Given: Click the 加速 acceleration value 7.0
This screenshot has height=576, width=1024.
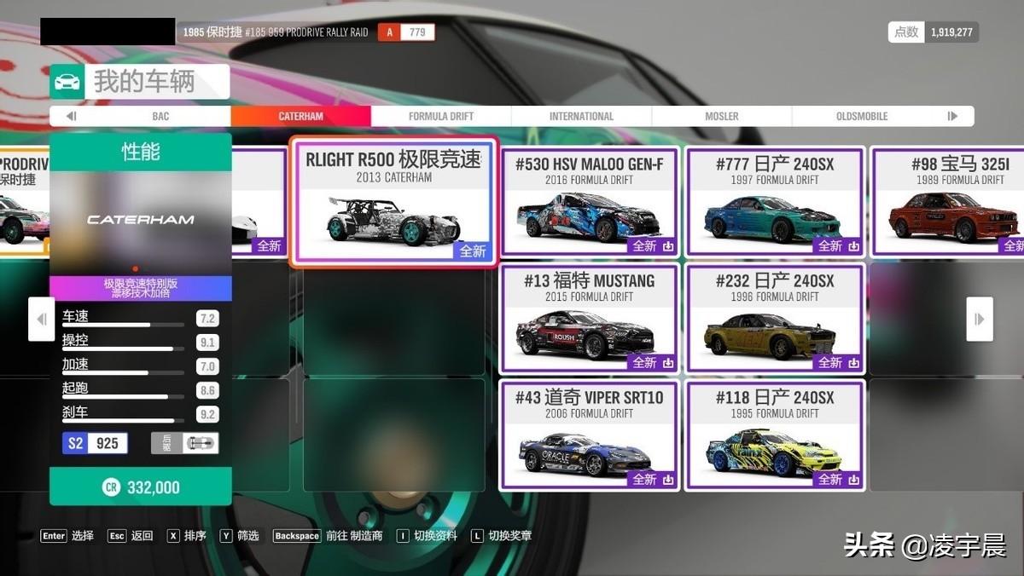Looking at the screenshot, I should 207,366.
